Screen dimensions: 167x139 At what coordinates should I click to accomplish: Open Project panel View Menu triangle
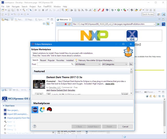pyautogui.click(x=52, y=23)
